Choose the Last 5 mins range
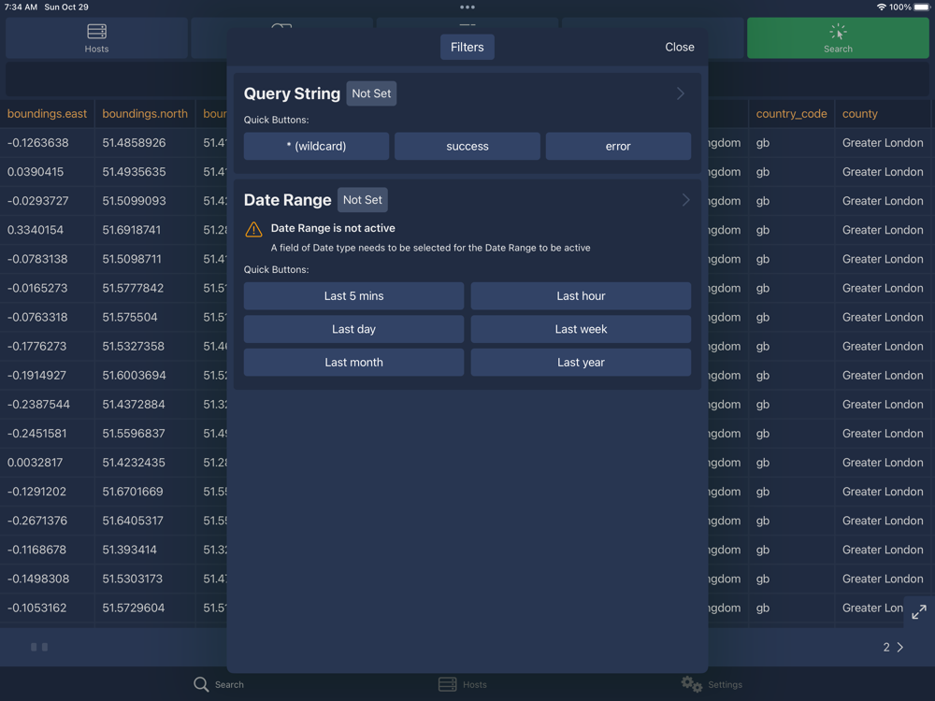This screenshot has width=935, height=701. point(354,295)
